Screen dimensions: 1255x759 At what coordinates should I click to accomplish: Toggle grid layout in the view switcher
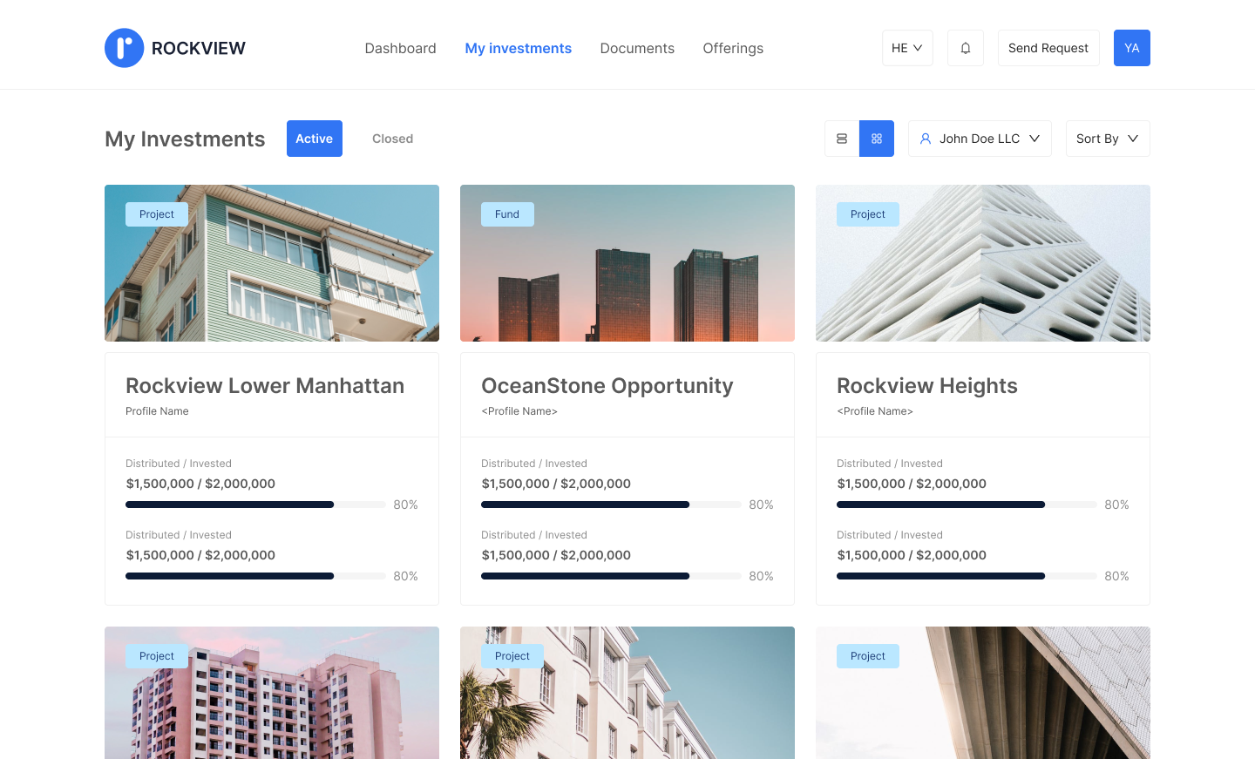[x=876, y=138]
